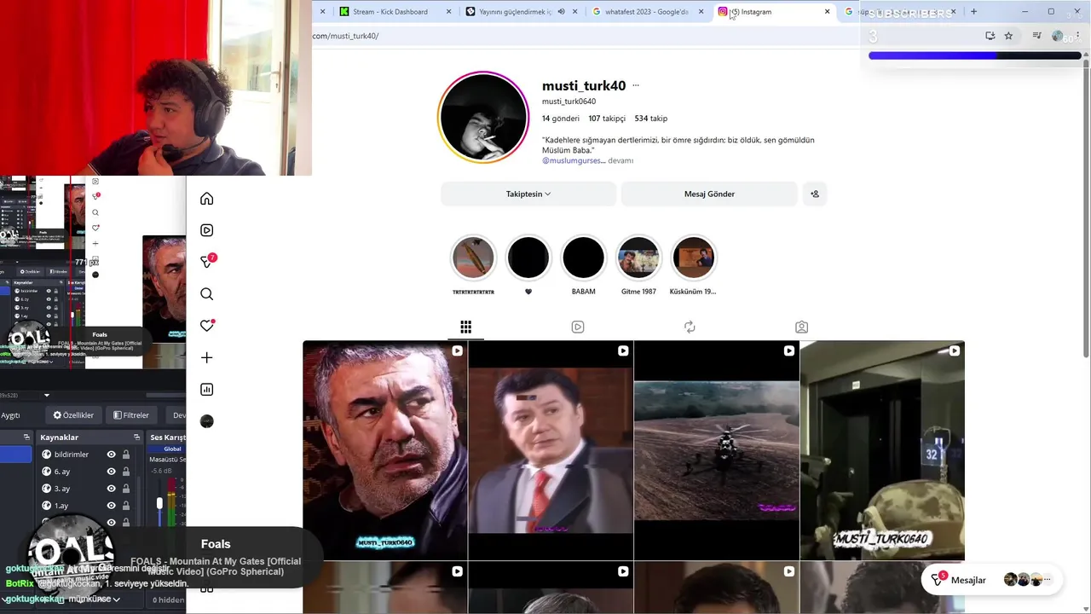Open the three-dot options next to musti_turk40
The width and height of the screenshot is (1091, 614).
[635, 85]
